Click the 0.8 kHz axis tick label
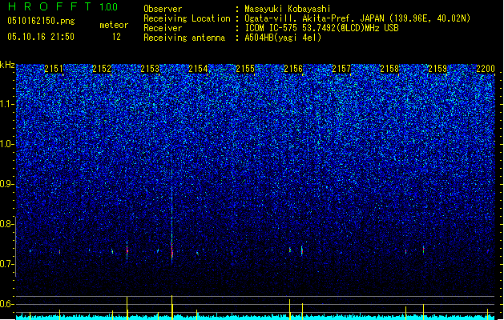 point(6,224)
